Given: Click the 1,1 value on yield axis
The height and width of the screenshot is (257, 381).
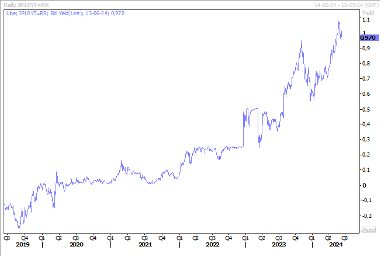Looking at the screenshot, I should tap(368, 20).
